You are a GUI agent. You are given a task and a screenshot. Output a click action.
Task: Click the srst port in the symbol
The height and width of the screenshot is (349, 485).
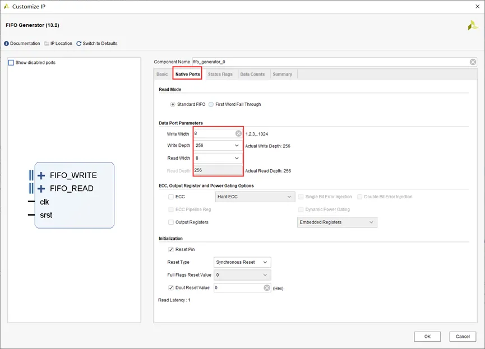coord(46,215)
